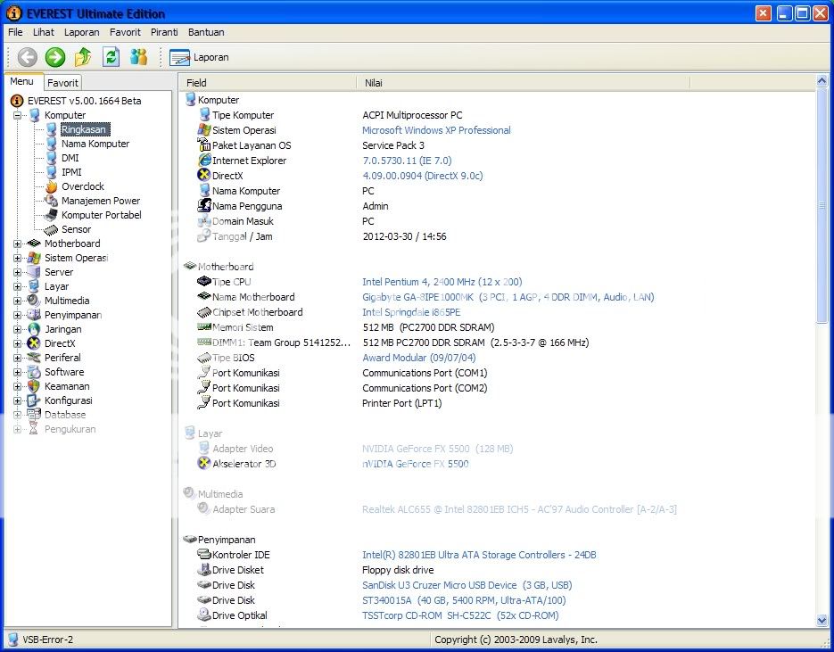Click the scrollbar down arrow in right pane

[x=822, y=620]
